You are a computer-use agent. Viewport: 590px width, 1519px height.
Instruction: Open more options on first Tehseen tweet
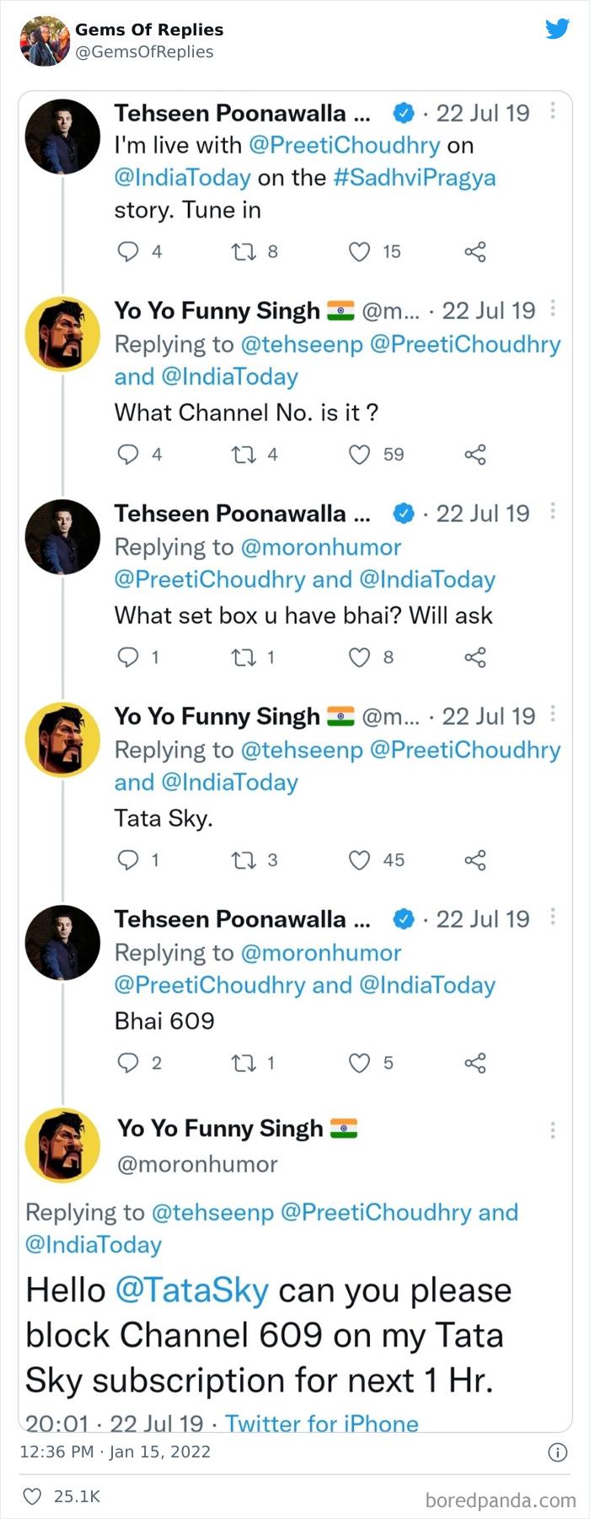553,110
